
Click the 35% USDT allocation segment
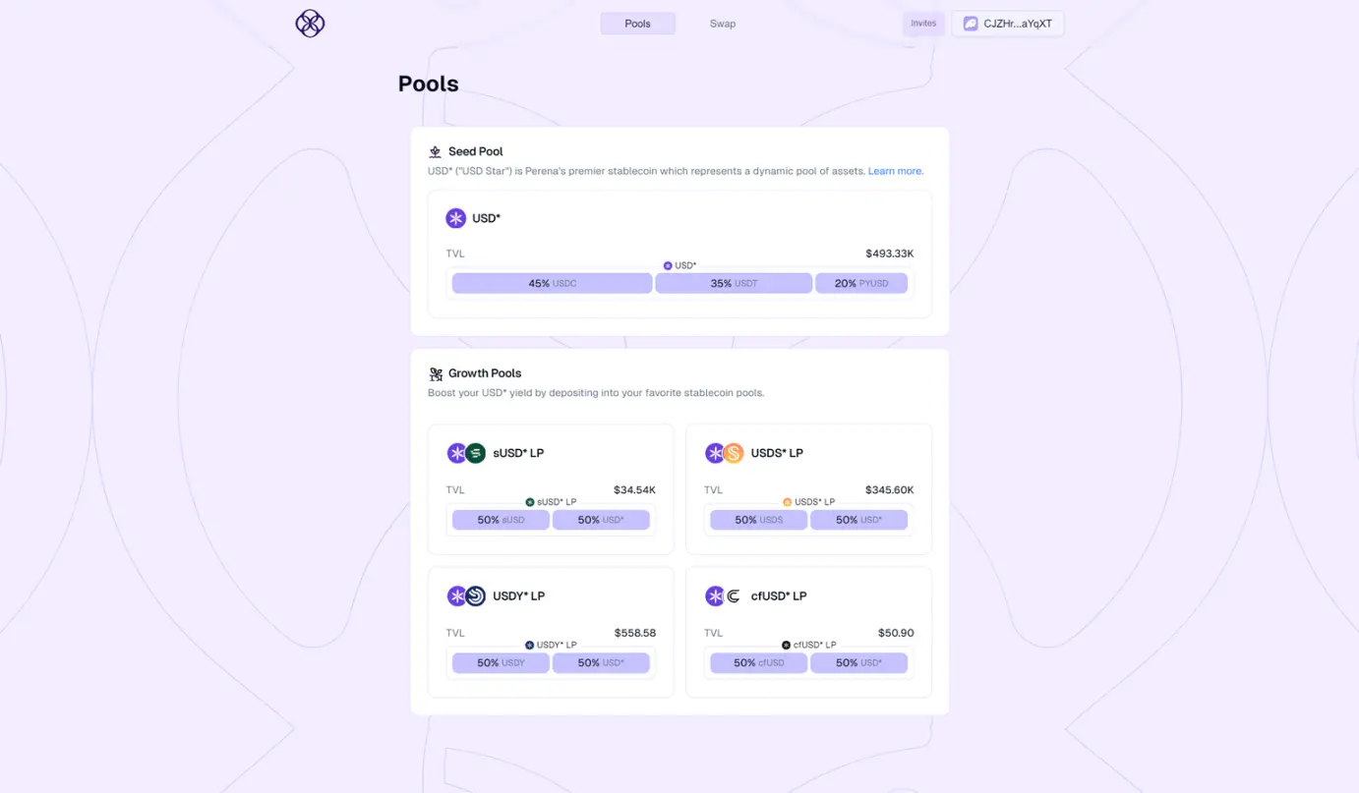click(734, 283)
